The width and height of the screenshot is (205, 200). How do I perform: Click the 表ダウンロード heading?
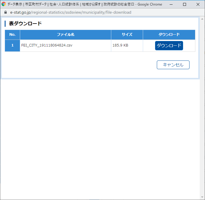pos(25,24)
